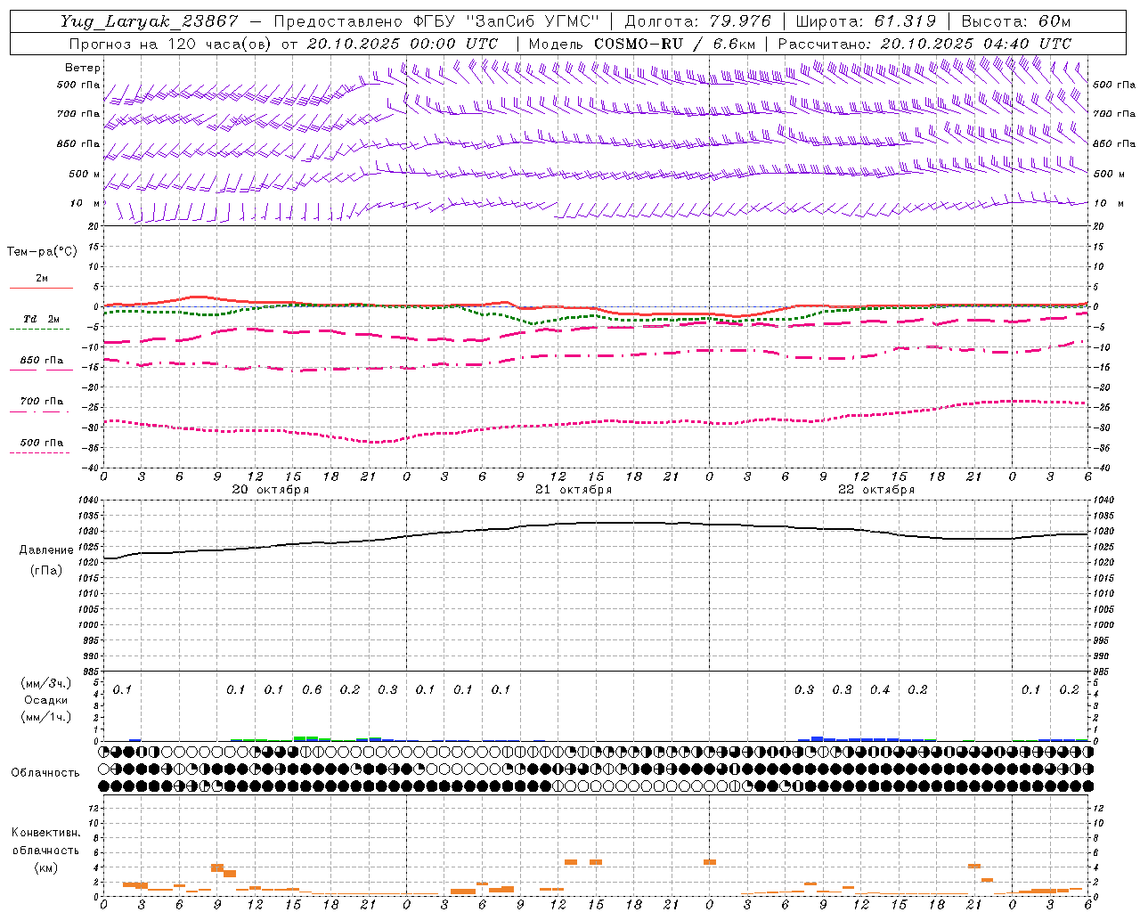Click the station name Yug_Laryak_23867
The image size is (1140, 912).
[x=150, y=22]
